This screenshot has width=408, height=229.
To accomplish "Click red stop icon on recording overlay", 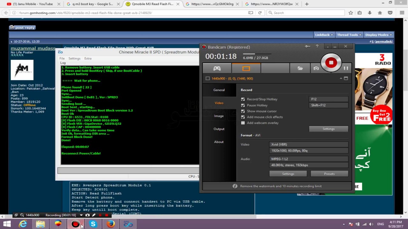I will [106, 215].
